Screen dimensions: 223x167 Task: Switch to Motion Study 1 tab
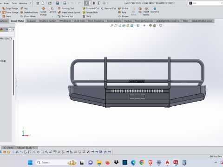pos(26,148)
